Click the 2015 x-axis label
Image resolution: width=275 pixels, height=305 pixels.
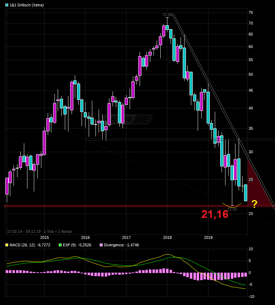click(x=45, y=237)
